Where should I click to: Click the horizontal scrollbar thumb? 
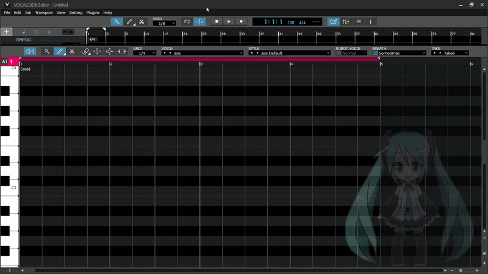pos(30,270)
